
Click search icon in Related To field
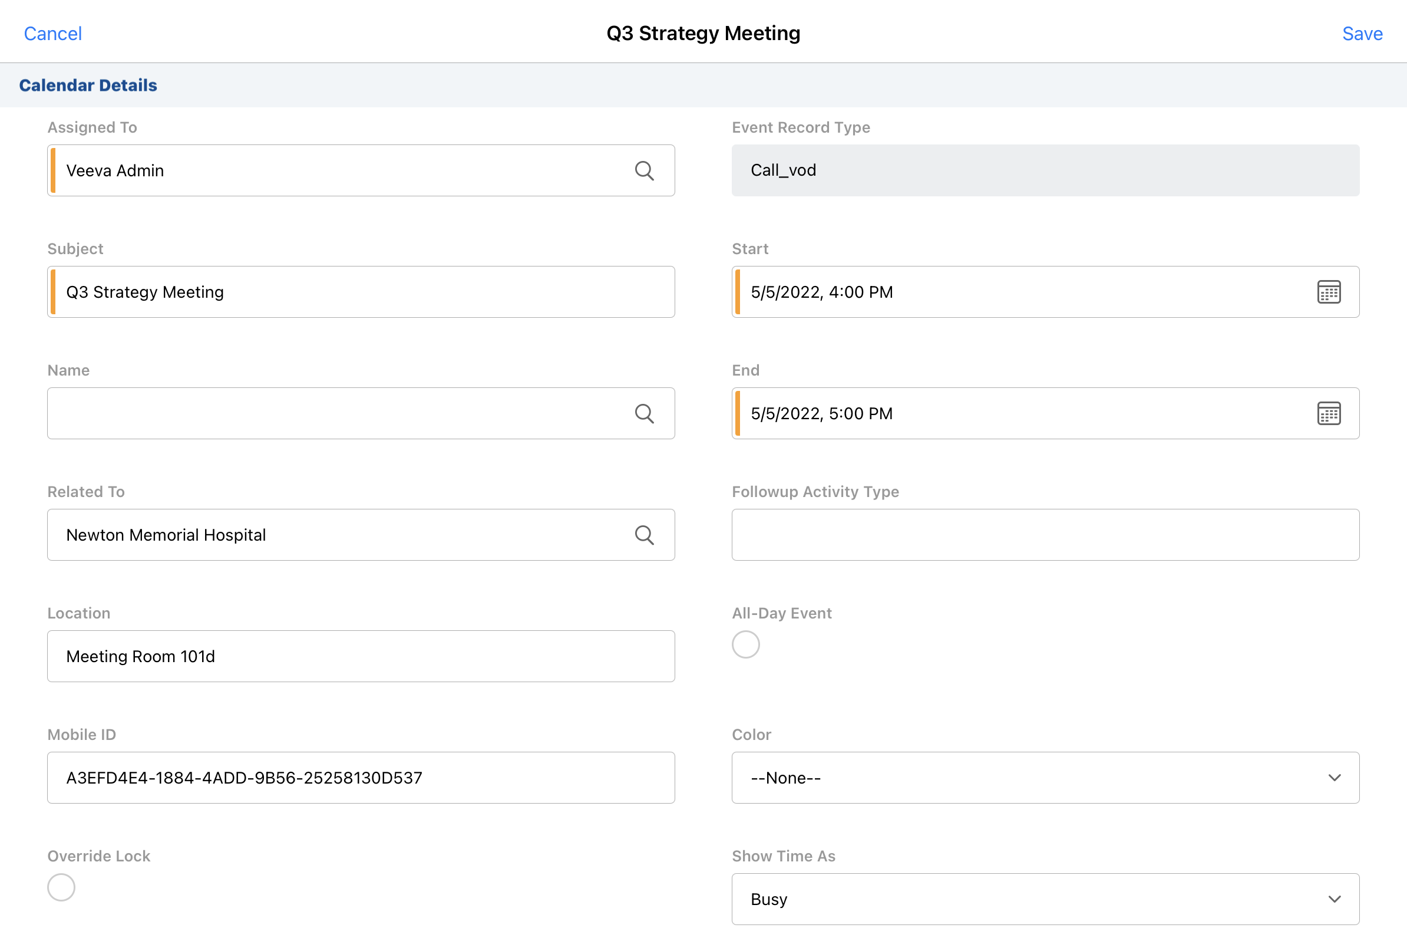(644, 535)
